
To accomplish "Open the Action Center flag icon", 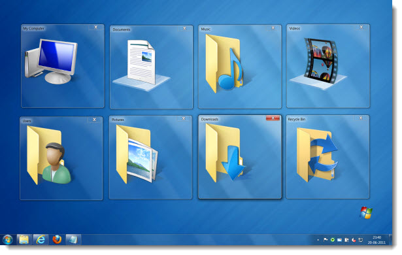I will coord(326,240).
